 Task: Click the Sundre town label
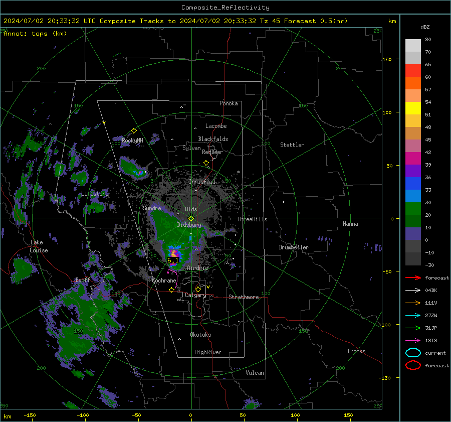click(x=152, y=208)
